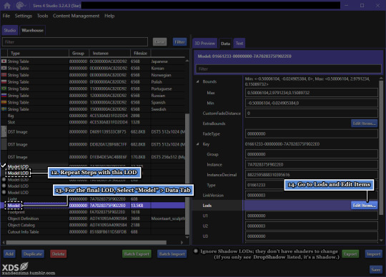
Task: Click the home icon in title bar
Action: [7, 6]
